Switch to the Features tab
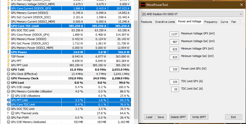The height and width of the screenshot is (124, 246). (x=146, y=22)
